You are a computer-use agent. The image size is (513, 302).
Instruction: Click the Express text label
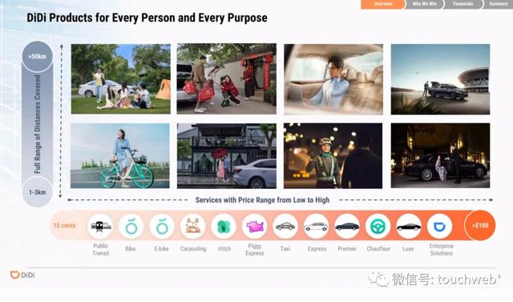coord(317,248)
